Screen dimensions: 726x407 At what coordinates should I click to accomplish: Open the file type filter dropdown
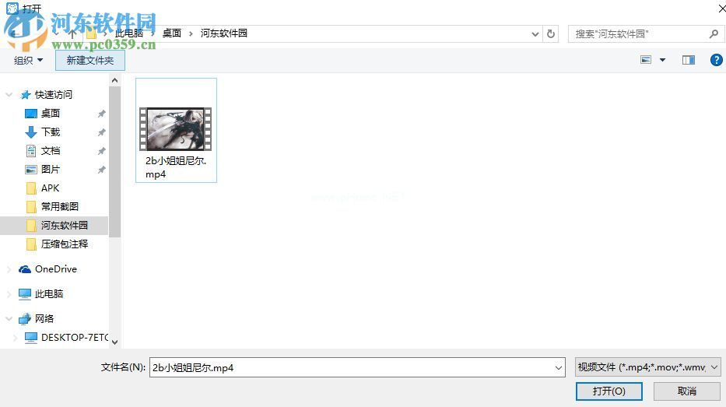click(x=647, y=367)
